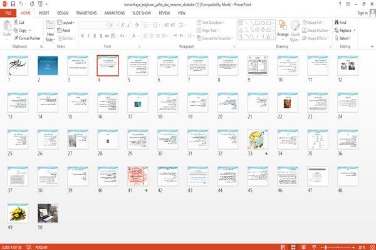Toggle Strikethrough formatting
The width and height of the screenshot is (376, 250).
coord(107,36)
